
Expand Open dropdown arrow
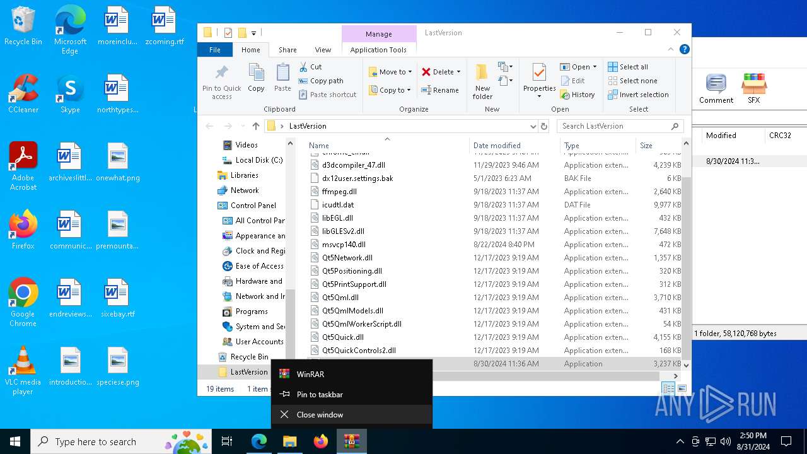[595, 67]
